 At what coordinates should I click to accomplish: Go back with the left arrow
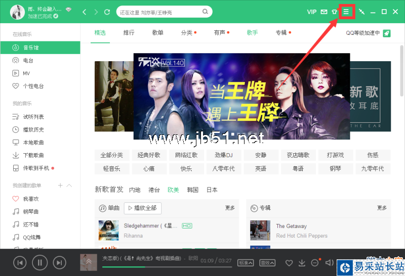[84, 12]
